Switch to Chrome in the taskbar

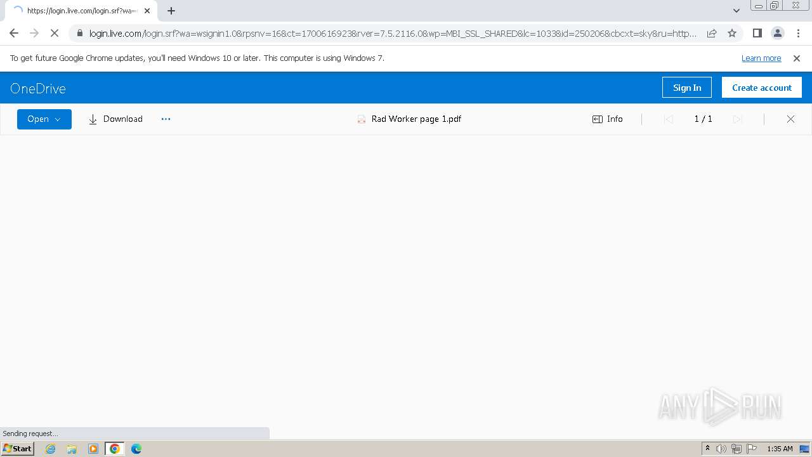(115, 449)
